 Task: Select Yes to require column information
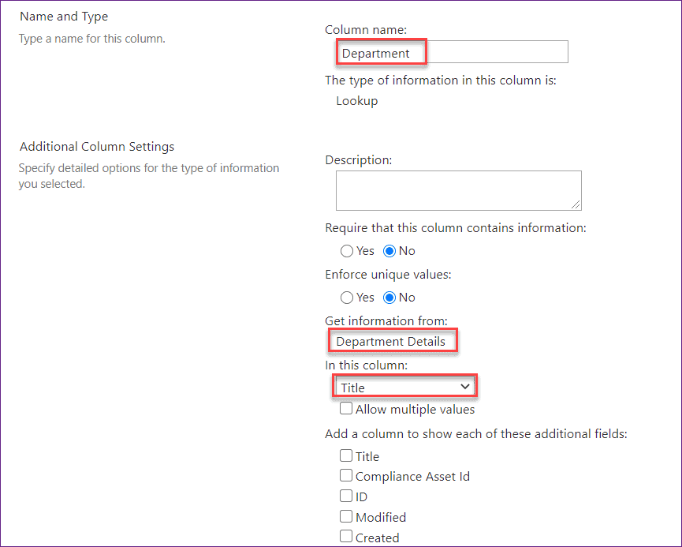346,250
